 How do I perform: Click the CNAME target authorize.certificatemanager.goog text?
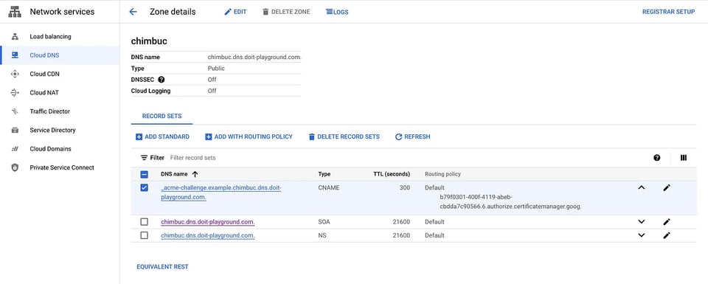510,202
